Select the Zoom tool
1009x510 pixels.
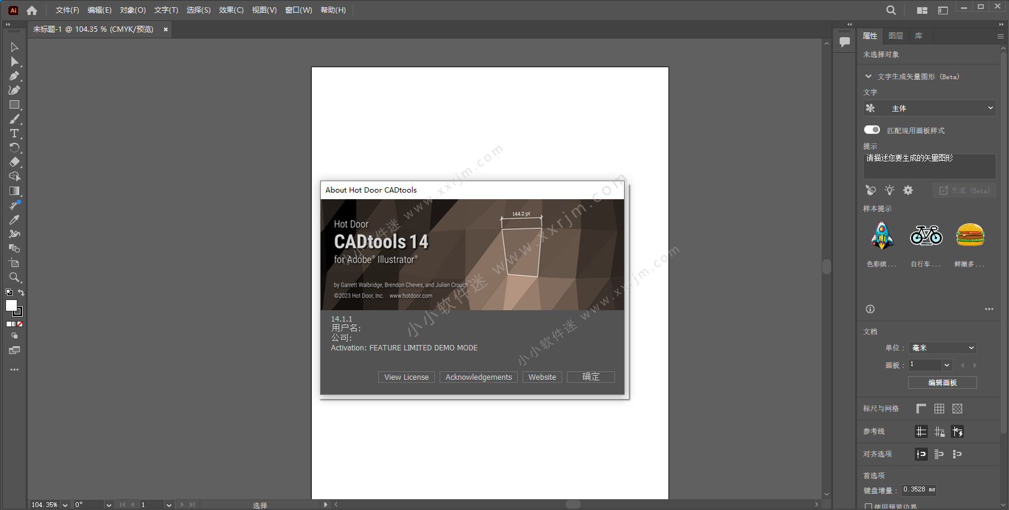click(14, 277)
